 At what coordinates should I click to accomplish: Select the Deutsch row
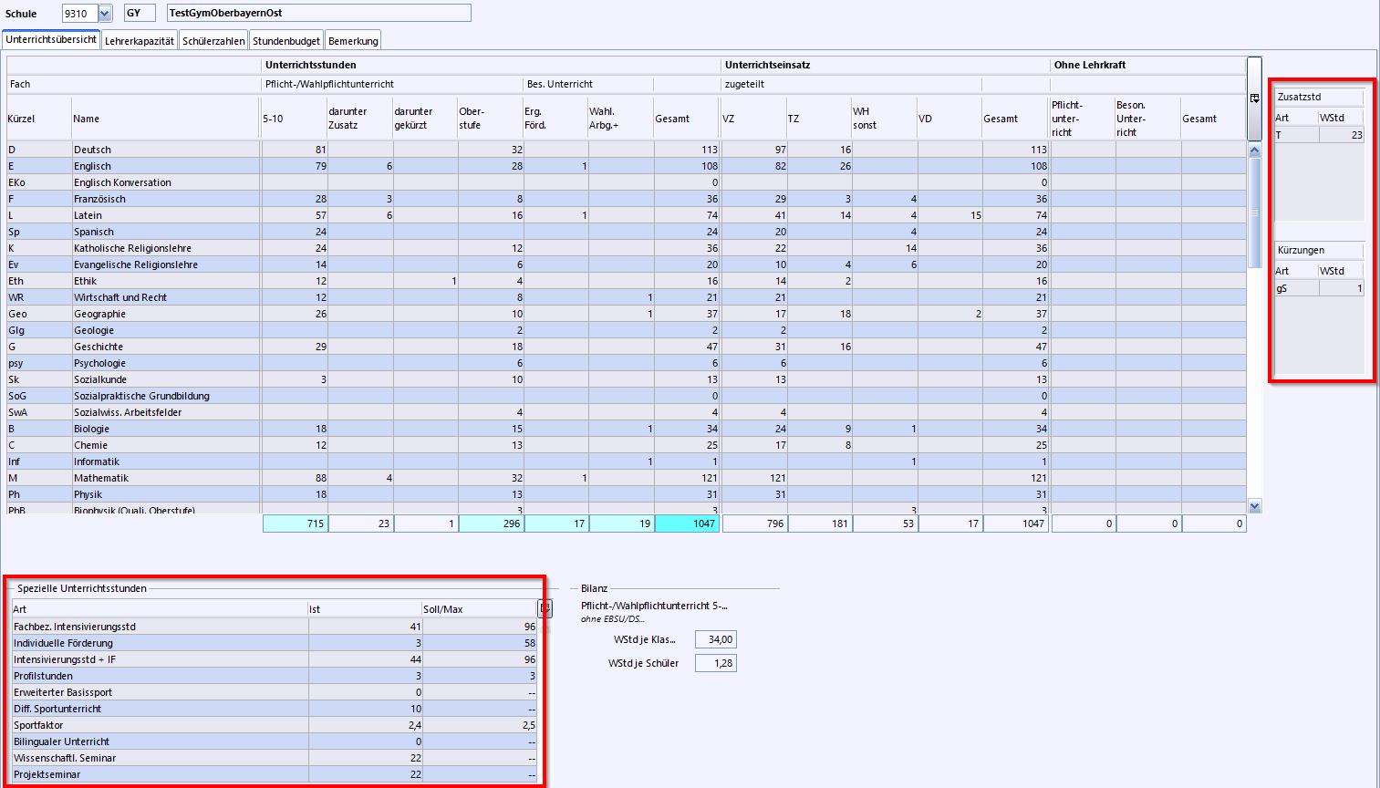tap(626, 150)
